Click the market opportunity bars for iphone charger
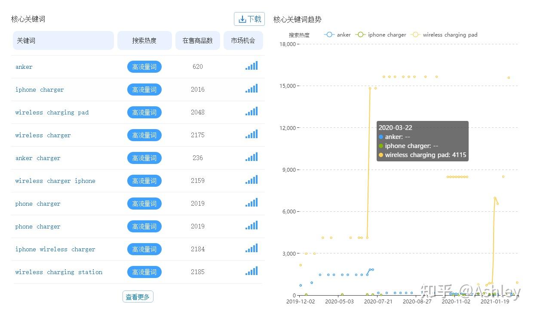The height and width of the screenshot is (315, 534). [x=252, y=88]
